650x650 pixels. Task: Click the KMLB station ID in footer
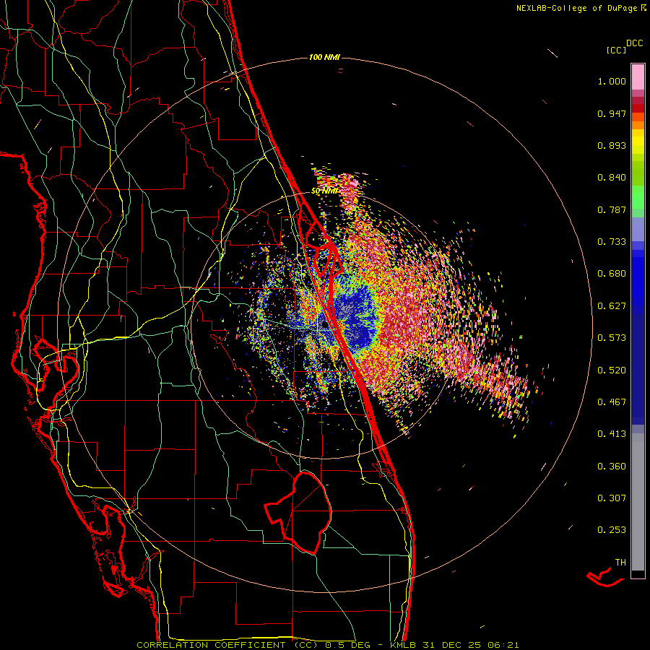tap(404, 645)
